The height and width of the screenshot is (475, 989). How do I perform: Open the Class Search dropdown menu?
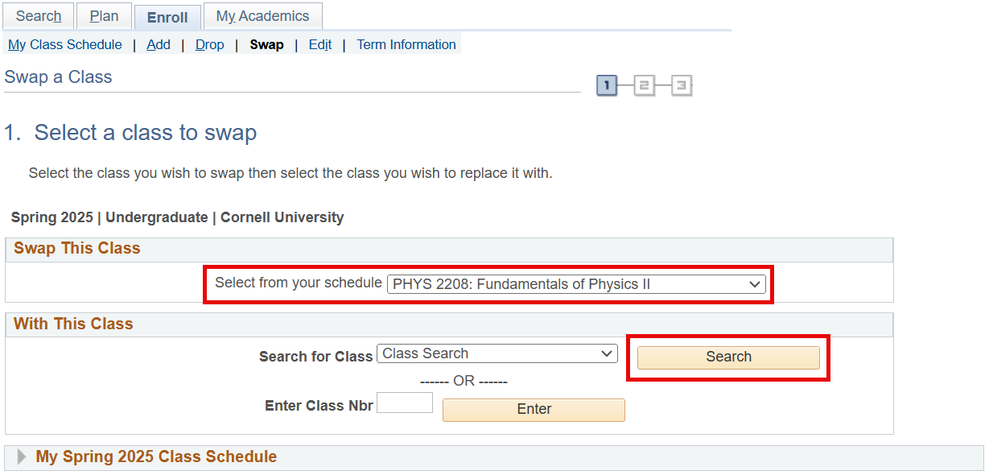(x=497, y=353)
